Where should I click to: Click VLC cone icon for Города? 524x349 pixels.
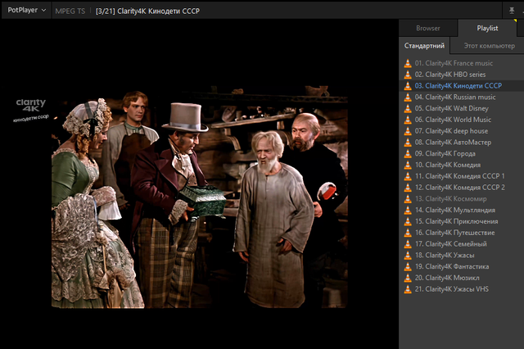coord(408,154)
